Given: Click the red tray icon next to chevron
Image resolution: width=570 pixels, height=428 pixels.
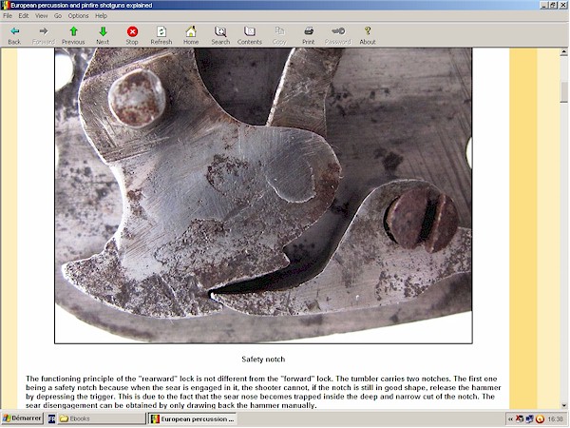Looking at the screenshot, I should point(520,419).
